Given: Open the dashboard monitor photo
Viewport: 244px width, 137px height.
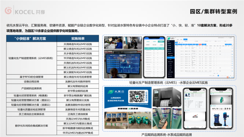Looking at the screenshot, I should [123, 64].
